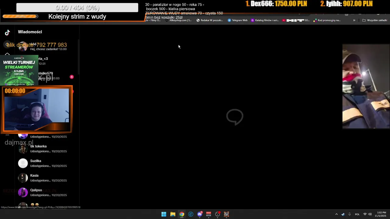390x219 pixels.
Task: Click the donation goal progress bar
Action: click(77, 8)
